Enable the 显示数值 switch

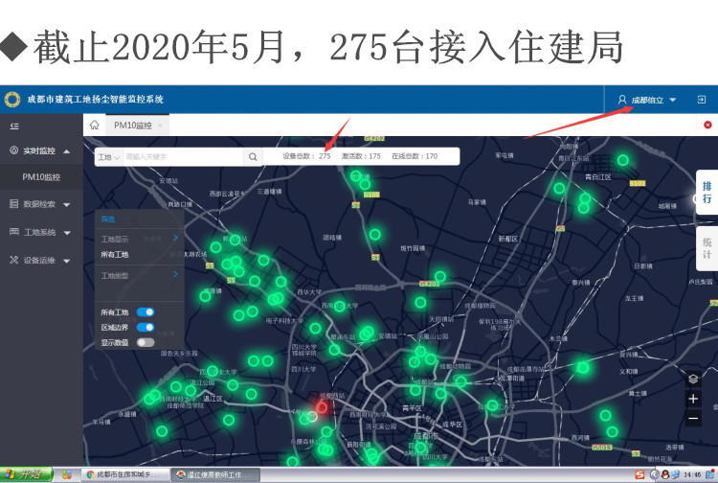pyautogui.click(x=146, y=342)
